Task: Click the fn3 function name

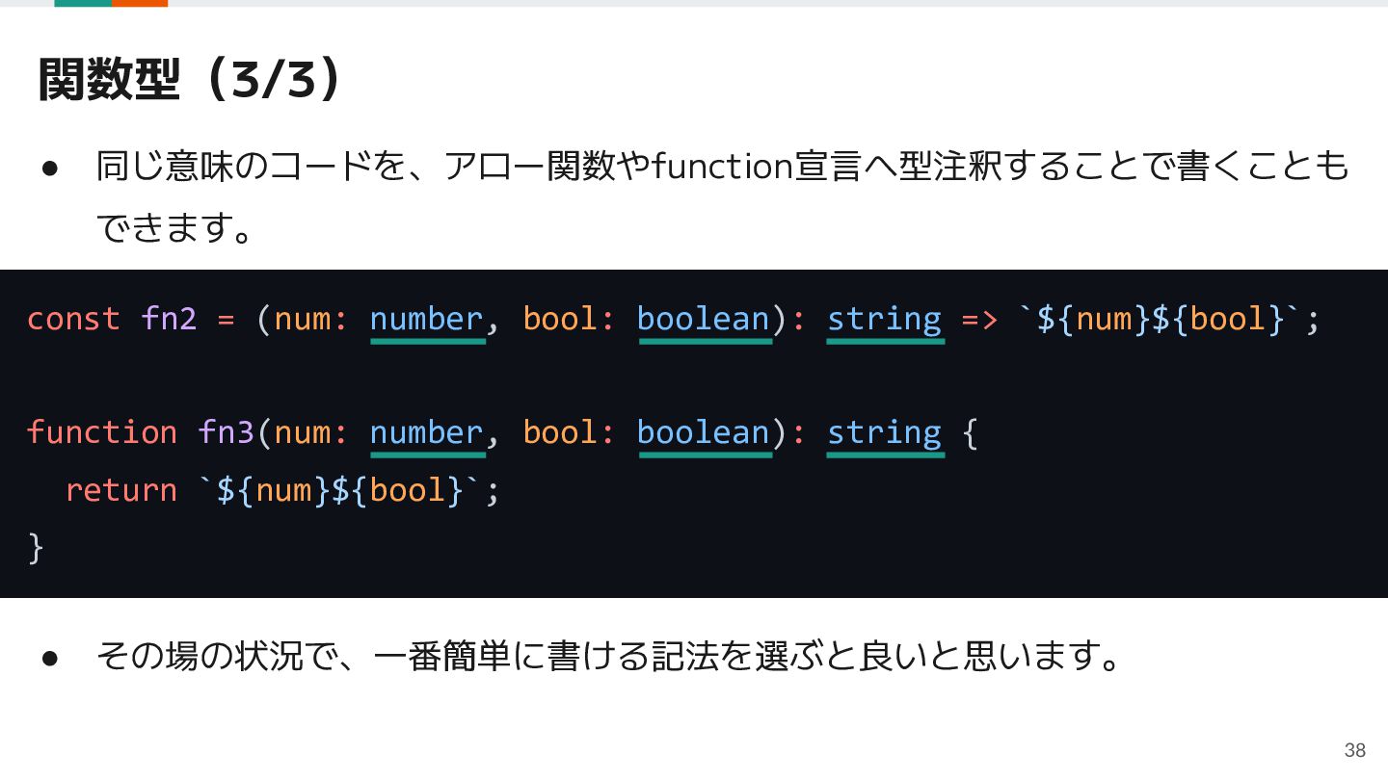Action: [227, 431]
